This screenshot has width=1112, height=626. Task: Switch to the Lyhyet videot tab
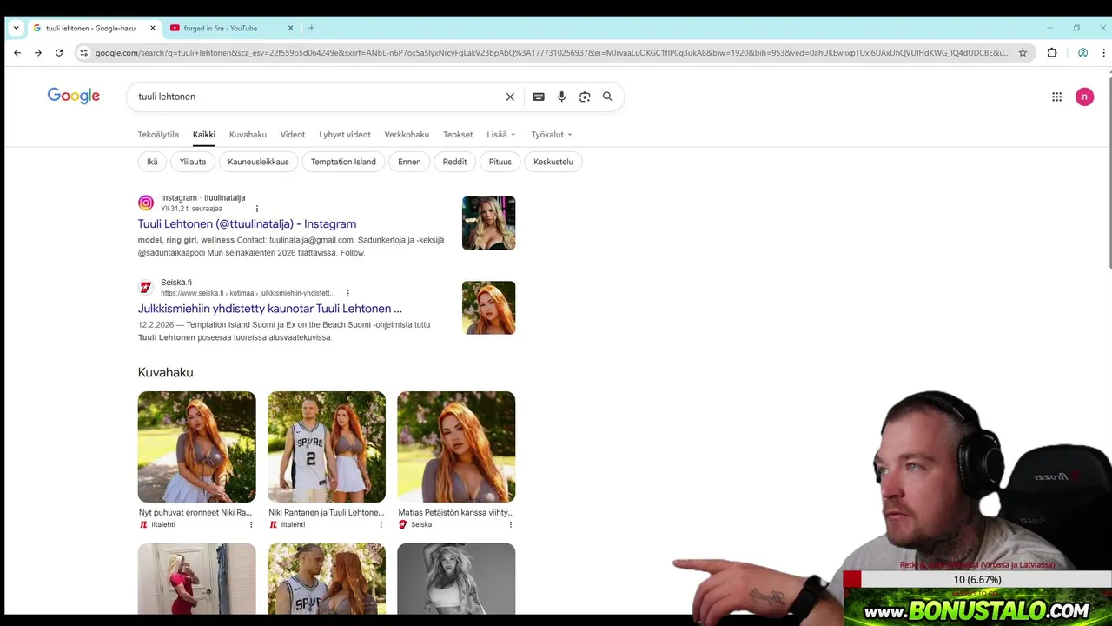[345, 135]
